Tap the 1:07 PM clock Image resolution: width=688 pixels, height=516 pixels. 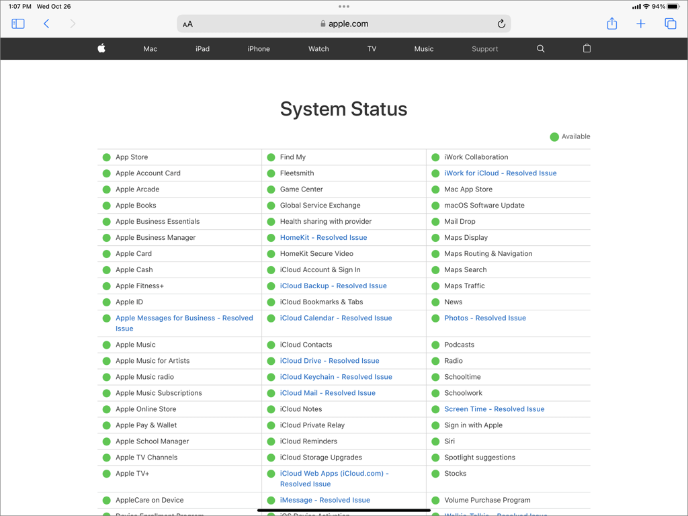pyautogui.click(x=19, y=7)
